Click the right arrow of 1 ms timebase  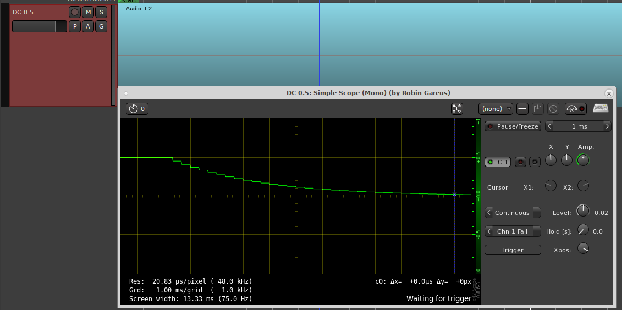tap(607, 126)
